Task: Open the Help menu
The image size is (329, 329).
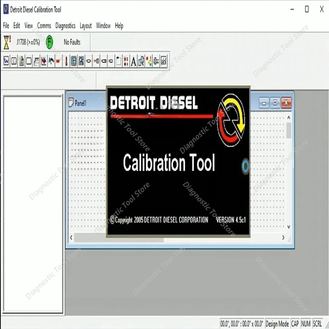Action: (x=119, y=25)
